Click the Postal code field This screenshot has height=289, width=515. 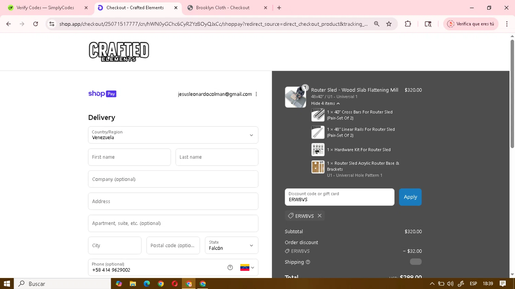point(173,245)
